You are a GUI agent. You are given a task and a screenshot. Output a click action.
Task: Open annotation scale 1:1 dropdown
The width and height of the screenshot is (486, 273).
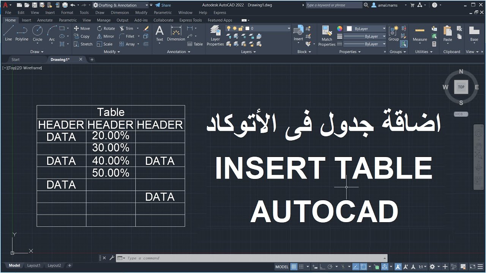pyautogui.click(x=423, y=267)
